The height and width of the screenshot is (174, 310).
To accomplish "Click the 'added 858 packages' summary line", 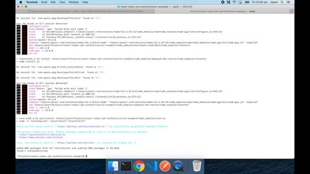I will pos(68,148).
